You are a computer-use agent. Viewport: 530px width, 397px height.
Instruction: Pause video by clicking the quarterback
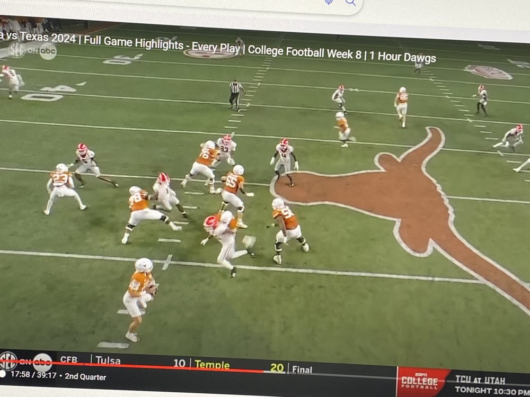(x=139, y=296)
